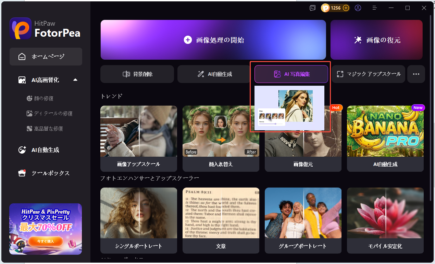The height and width of the screenshot is (264, 435).
Task: Click the 画像処理の開始 banner button
Action: coord(213,40)
